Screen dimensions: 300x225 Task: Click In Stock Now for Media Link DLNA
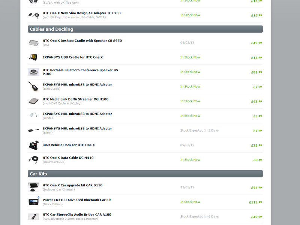pyautogui.click(x=190, y=101)
